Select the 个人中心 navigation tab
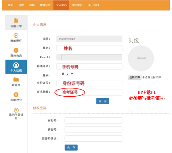Image resolution: width=172 pixels, height=153 pixels. coord(61,5)
